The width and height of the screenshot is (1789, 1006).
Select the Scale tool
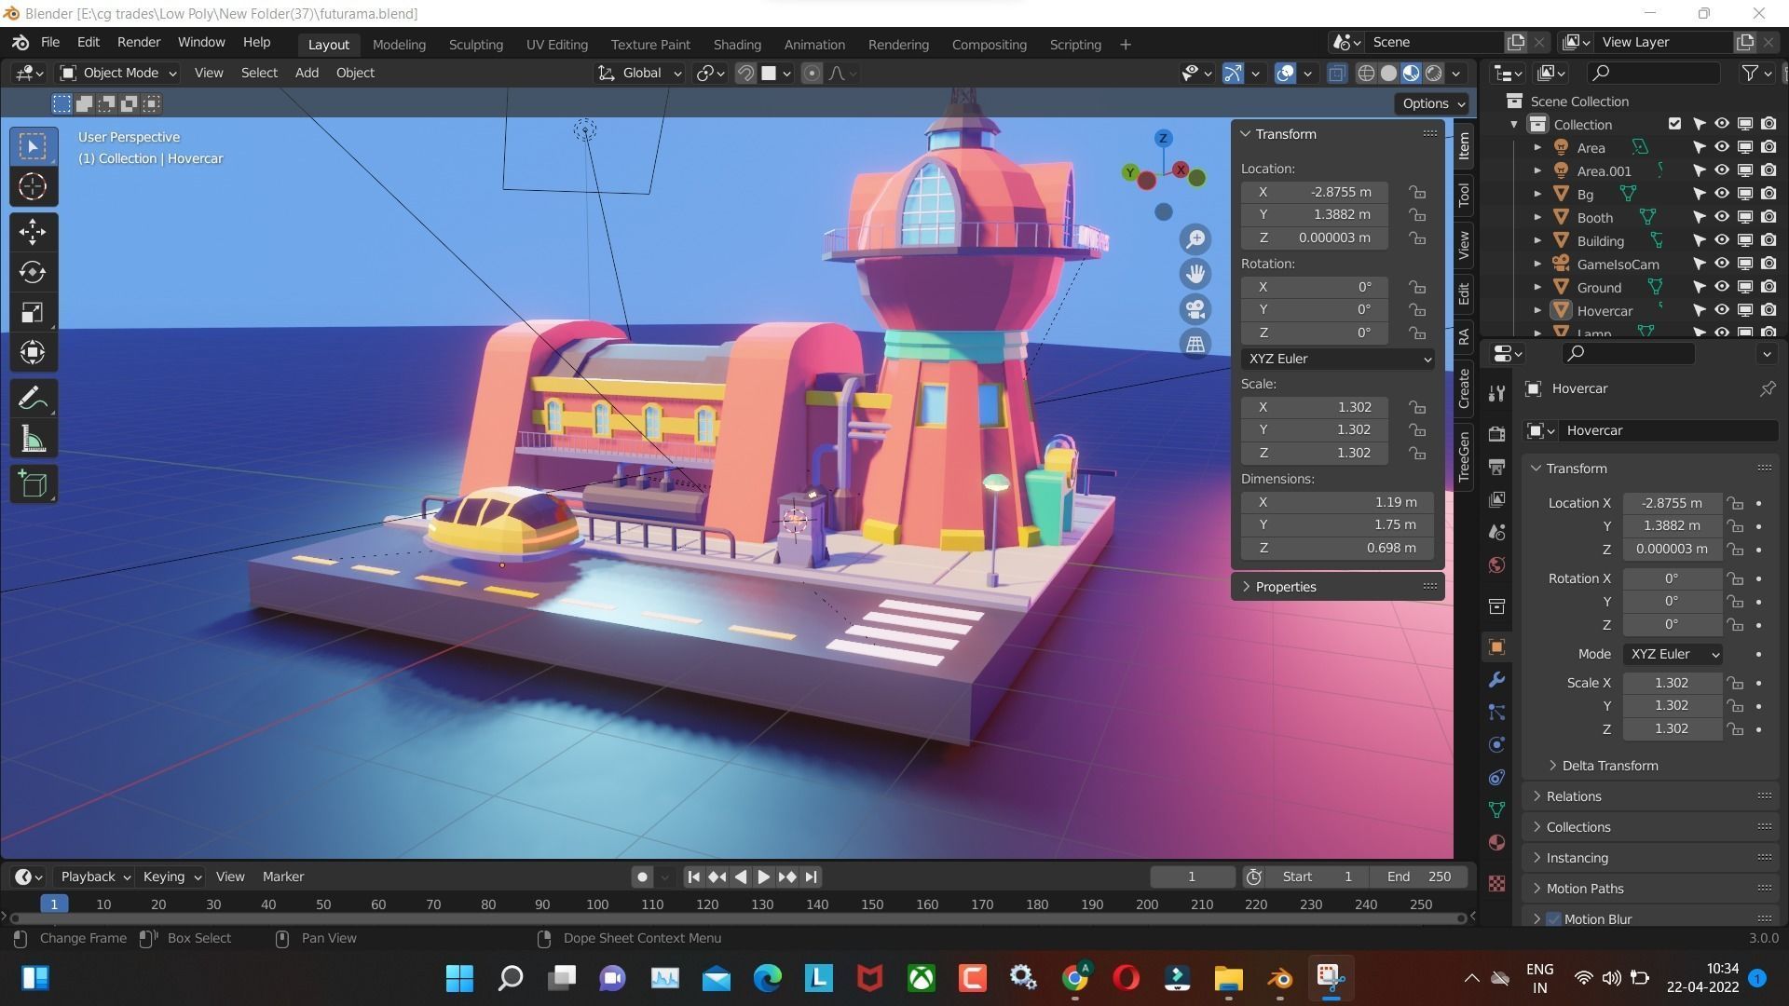(x=33, y=312)
